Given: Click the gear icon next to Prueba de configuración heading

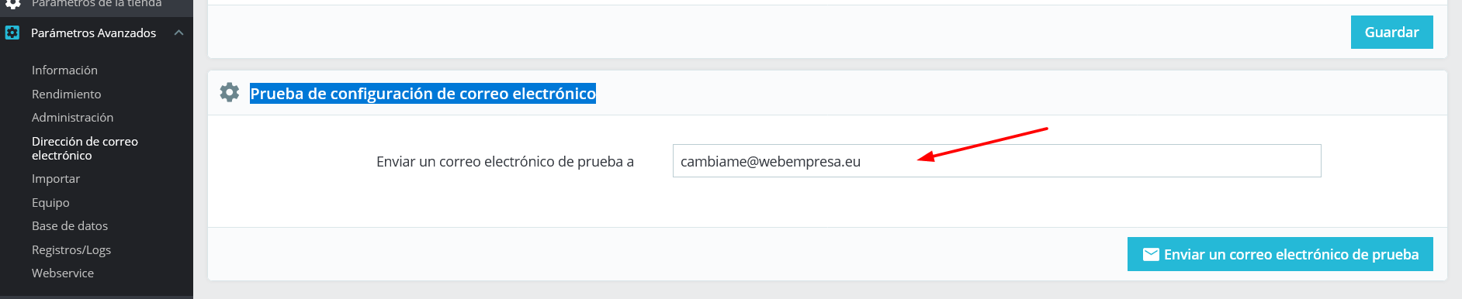Looking at the screenshot, I should coord(230,93).
